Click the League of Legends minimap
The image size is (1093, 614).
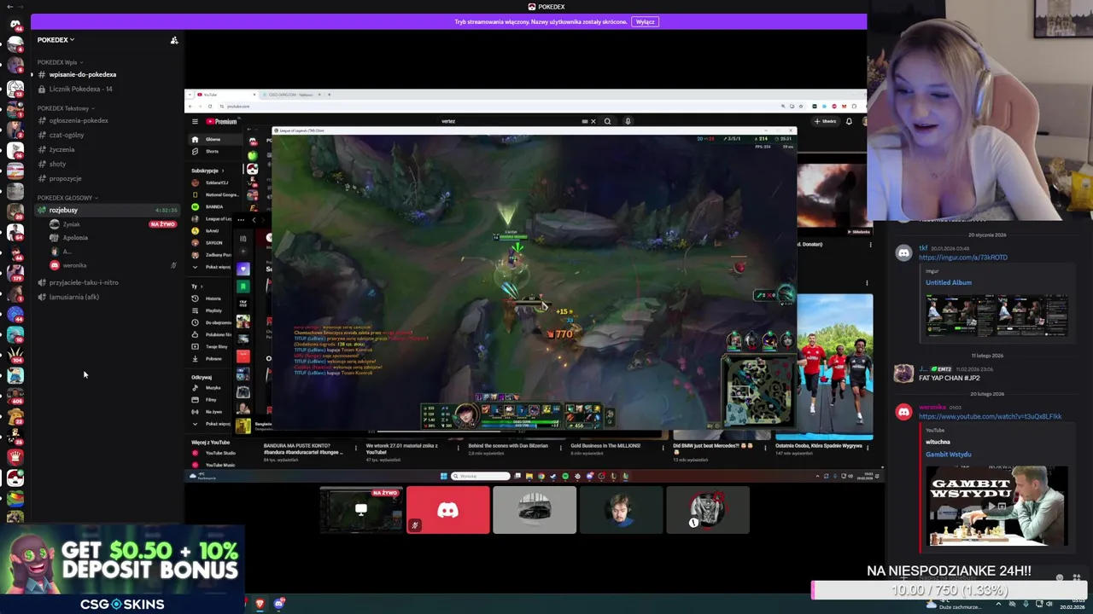click(x=758, y=391)
